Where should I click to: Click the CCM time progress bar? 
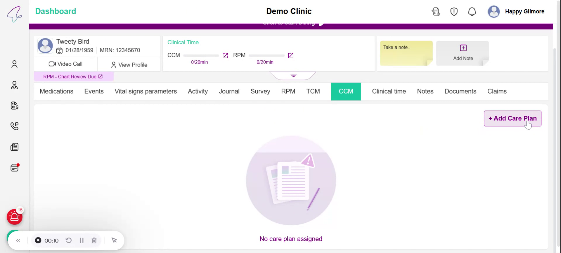tap(201, 55)
